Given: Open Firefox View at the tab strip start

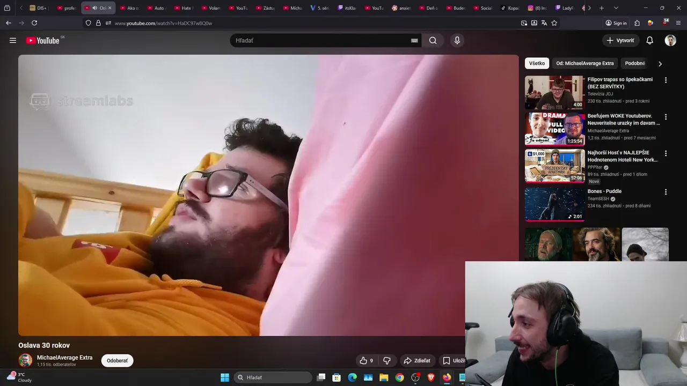Looking at the screenshot, I should [7, 8].
